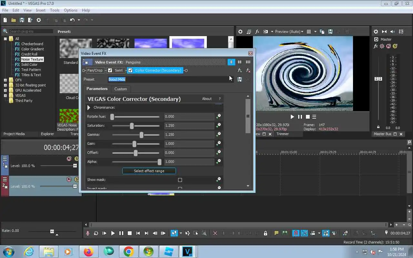Image resolution: width=413 pixels, height=258 pixels.
Task: Open the Insert menu
Action: click(41, 10)
